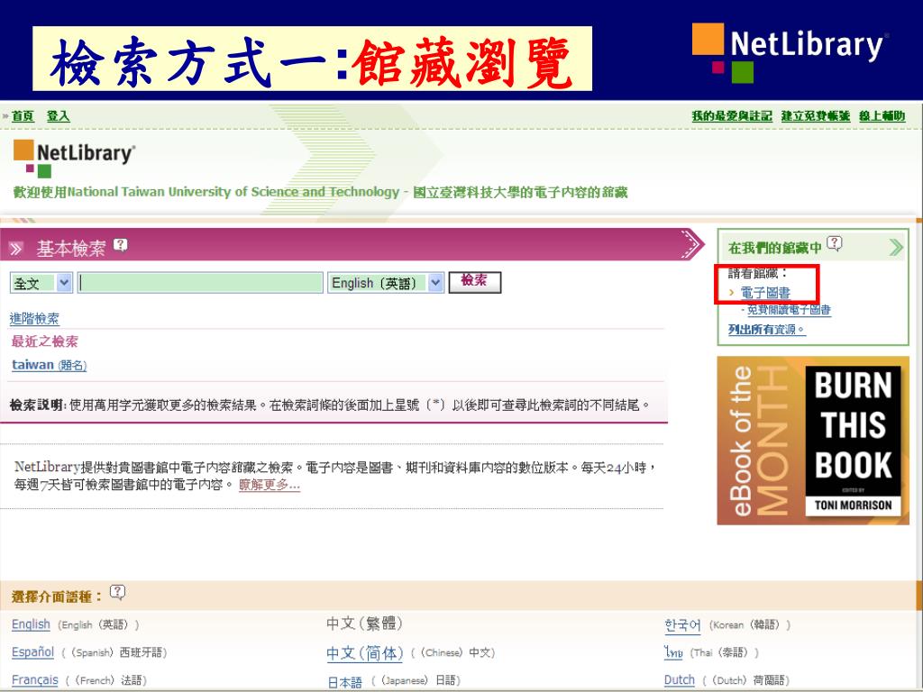Switch interface language to Thai ไทย

pyautogui.click(x=674, y=652)
